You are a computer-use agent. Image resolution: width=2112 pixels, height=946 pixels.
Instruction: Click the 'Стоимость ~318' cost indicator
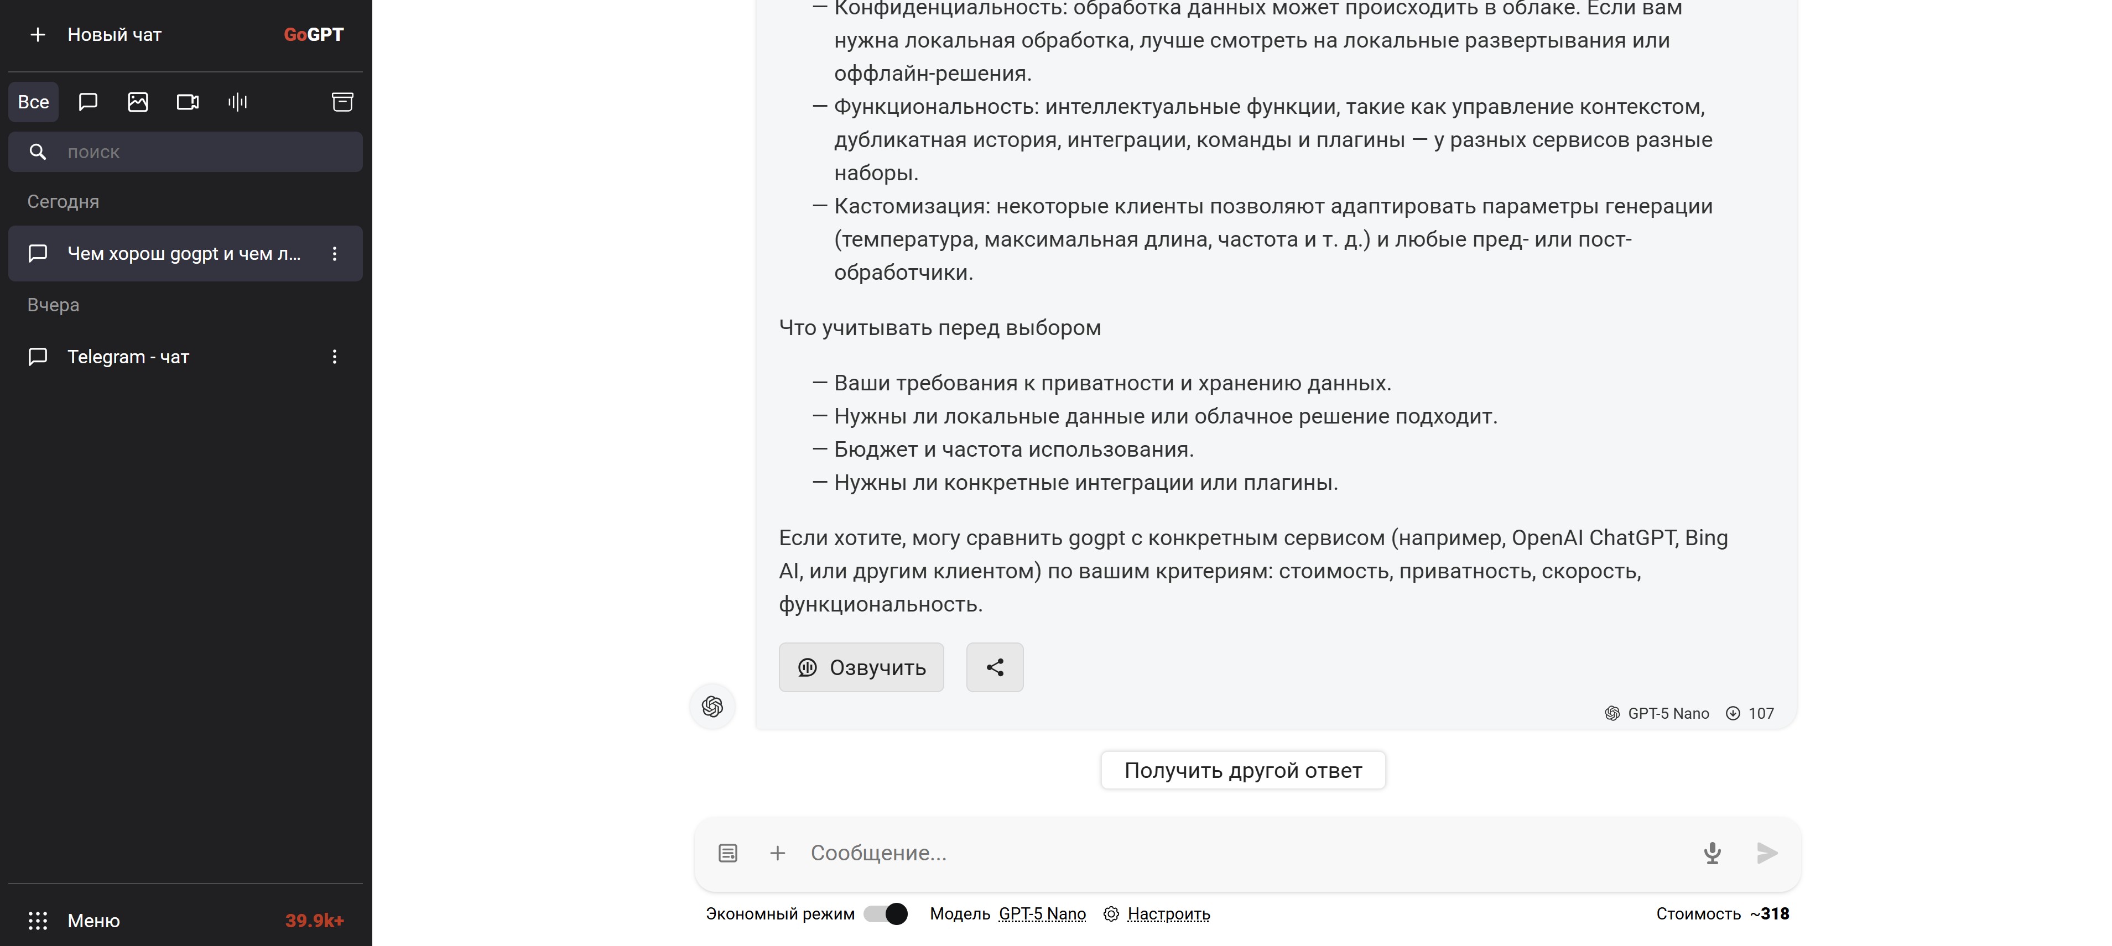[x=1723, y=914]
